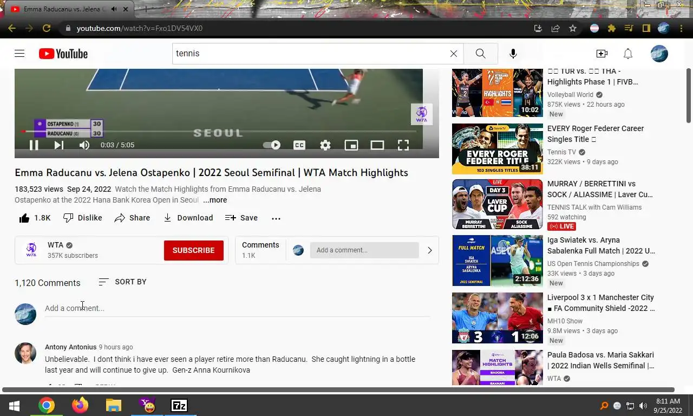
Task: Save the video to a playlist
Action: click(x=241, y=218)
